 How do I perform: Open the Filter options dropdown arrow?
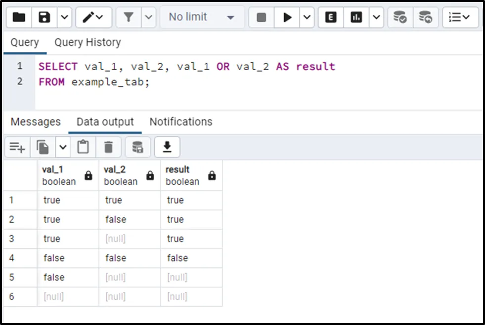149,17
